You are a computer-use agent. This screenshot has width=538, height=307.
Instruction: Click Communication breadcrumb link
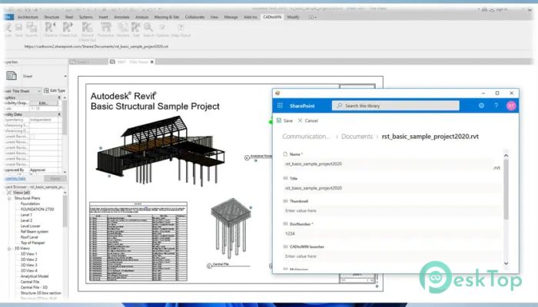(306, 137)
